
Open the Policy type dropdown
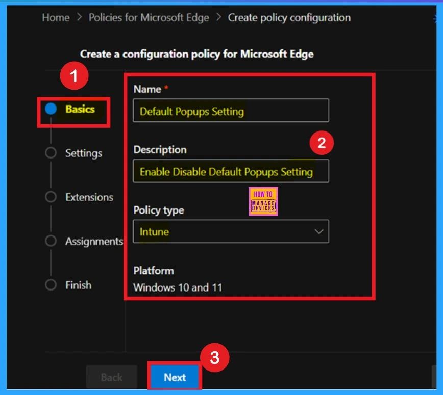tap(231, 231)
